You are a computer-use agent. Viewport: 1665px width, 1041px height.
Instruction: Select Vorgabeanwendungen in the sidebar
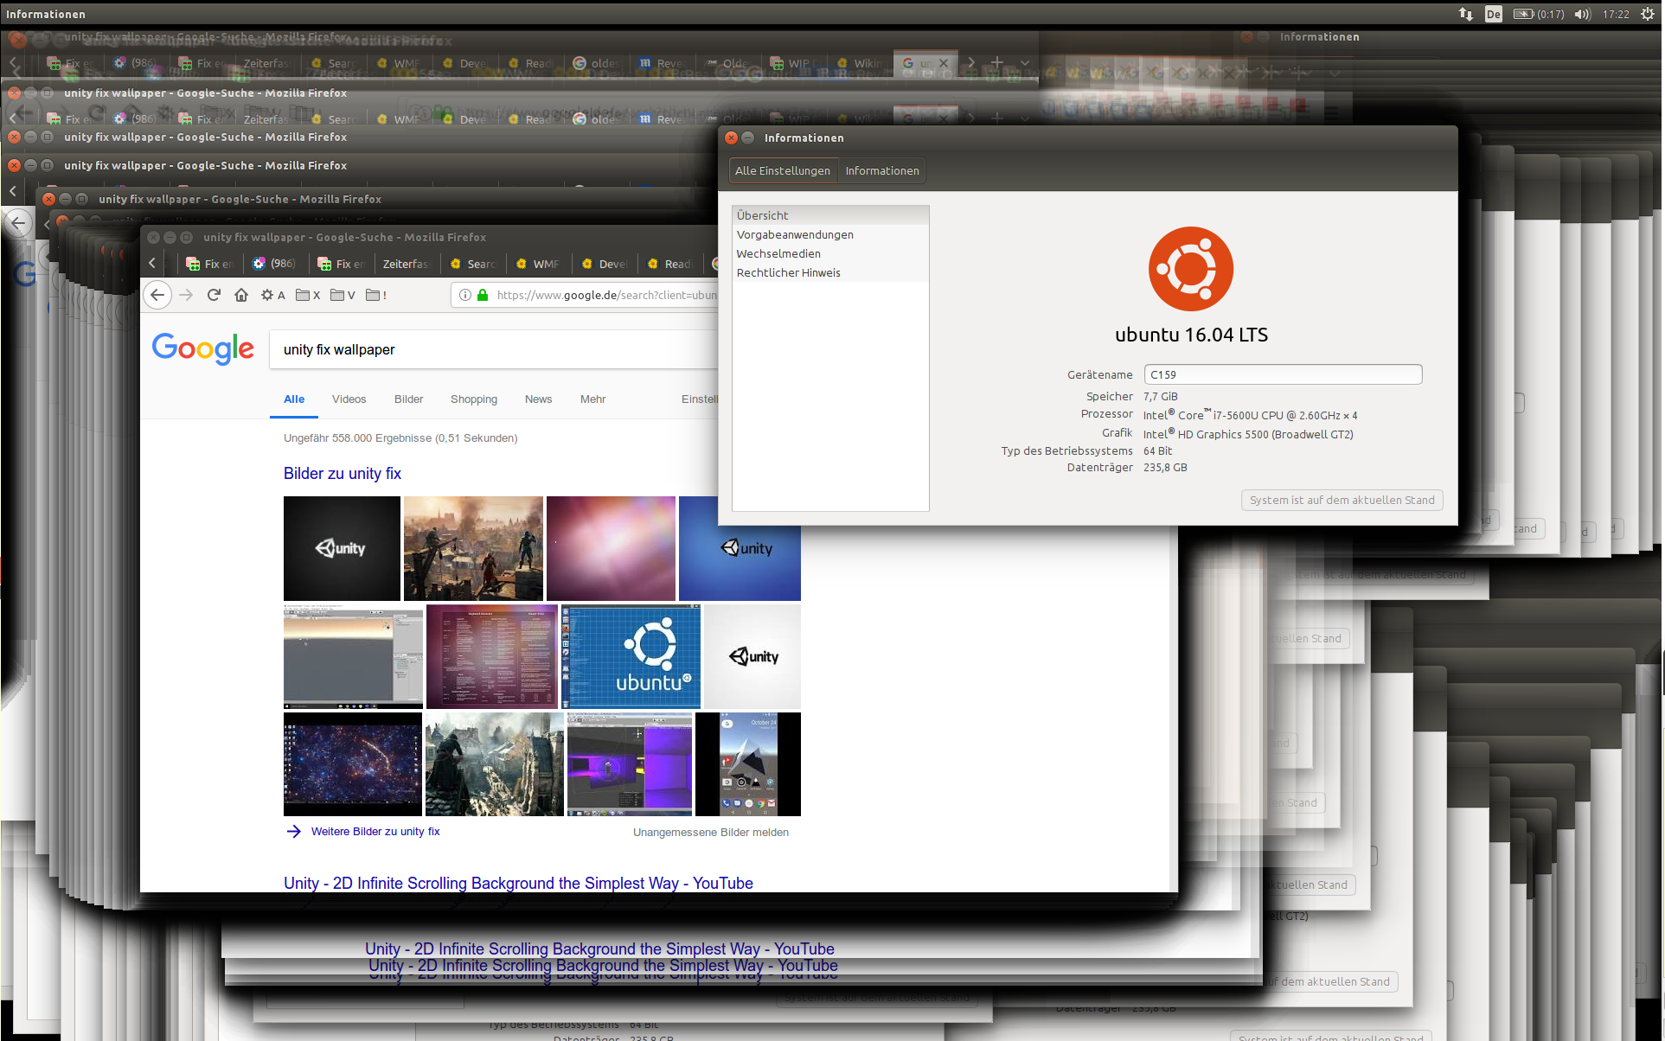click(830, 234)
